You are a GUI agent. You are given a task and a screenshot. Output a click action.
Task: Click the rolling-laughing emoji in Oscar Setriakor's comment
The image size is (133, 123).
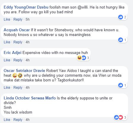[x=20, y=76]
